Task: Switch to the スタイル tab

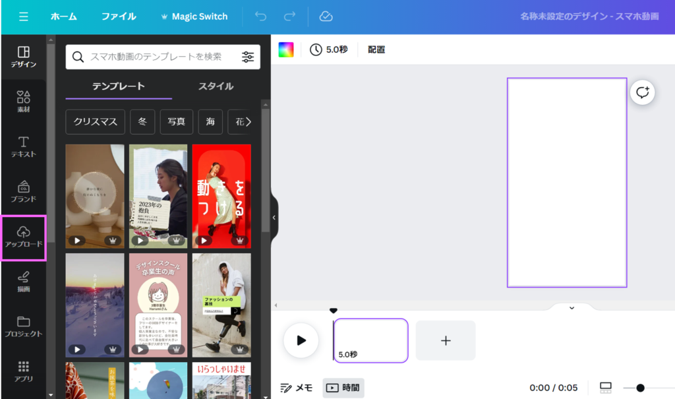Action: [x=216, y=86]
